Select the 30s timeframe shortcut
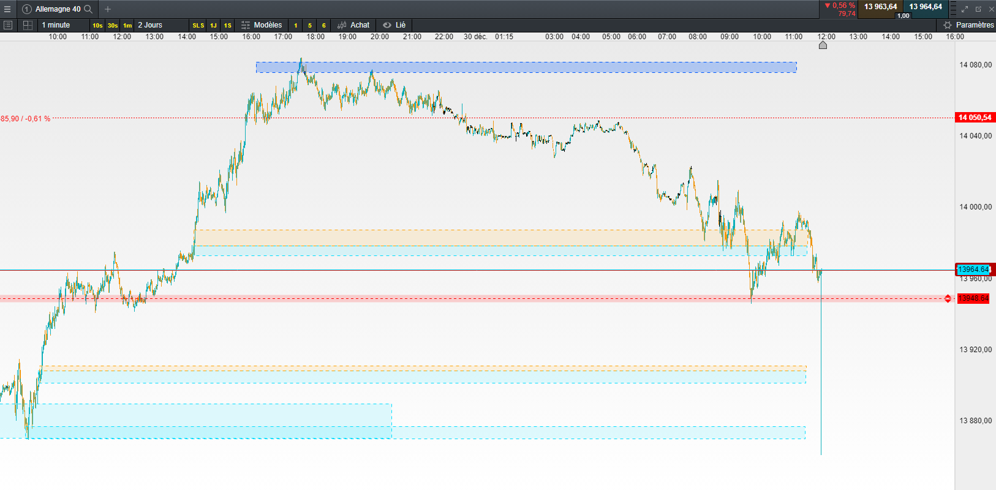The width and height of the screenshot is (996, 490). [x=113, y=25]
